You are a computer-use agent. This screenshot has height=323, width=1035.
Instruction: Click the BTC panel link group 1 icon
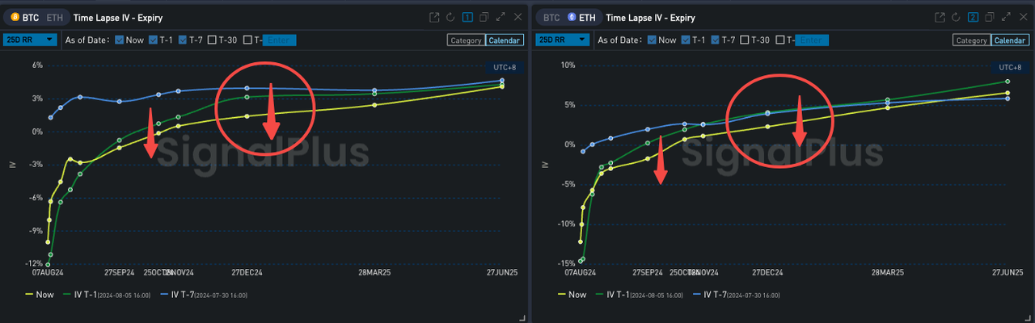tap(467, 17)
